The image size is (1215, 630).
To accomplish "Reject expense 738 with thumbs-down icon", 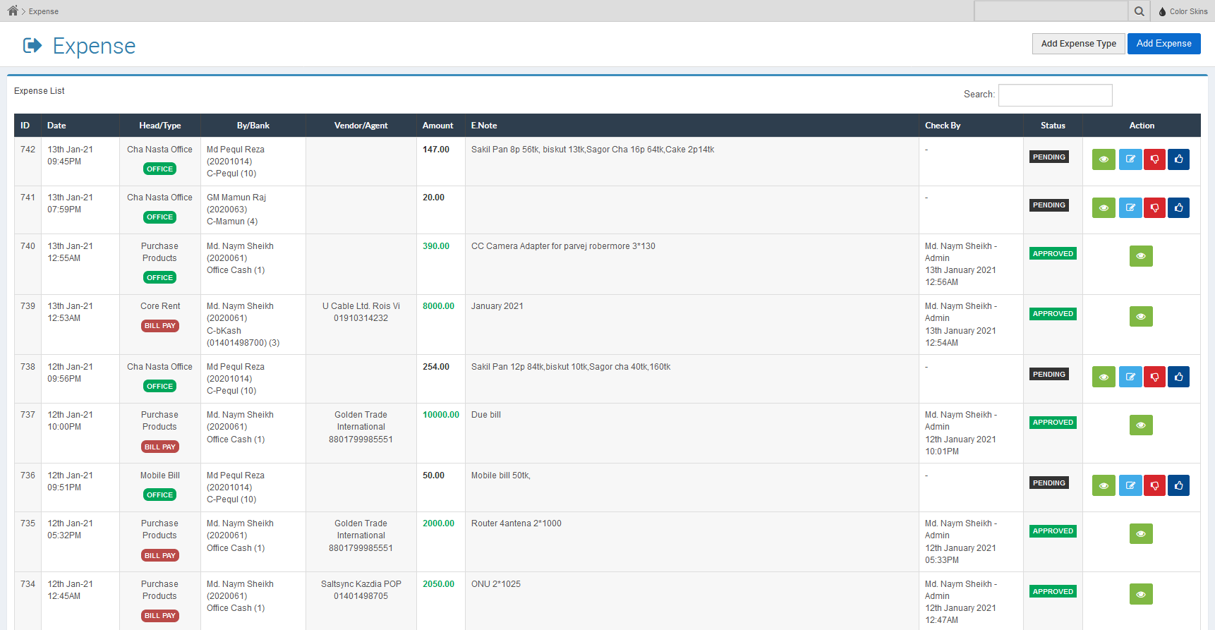I will click(1154, 377).
